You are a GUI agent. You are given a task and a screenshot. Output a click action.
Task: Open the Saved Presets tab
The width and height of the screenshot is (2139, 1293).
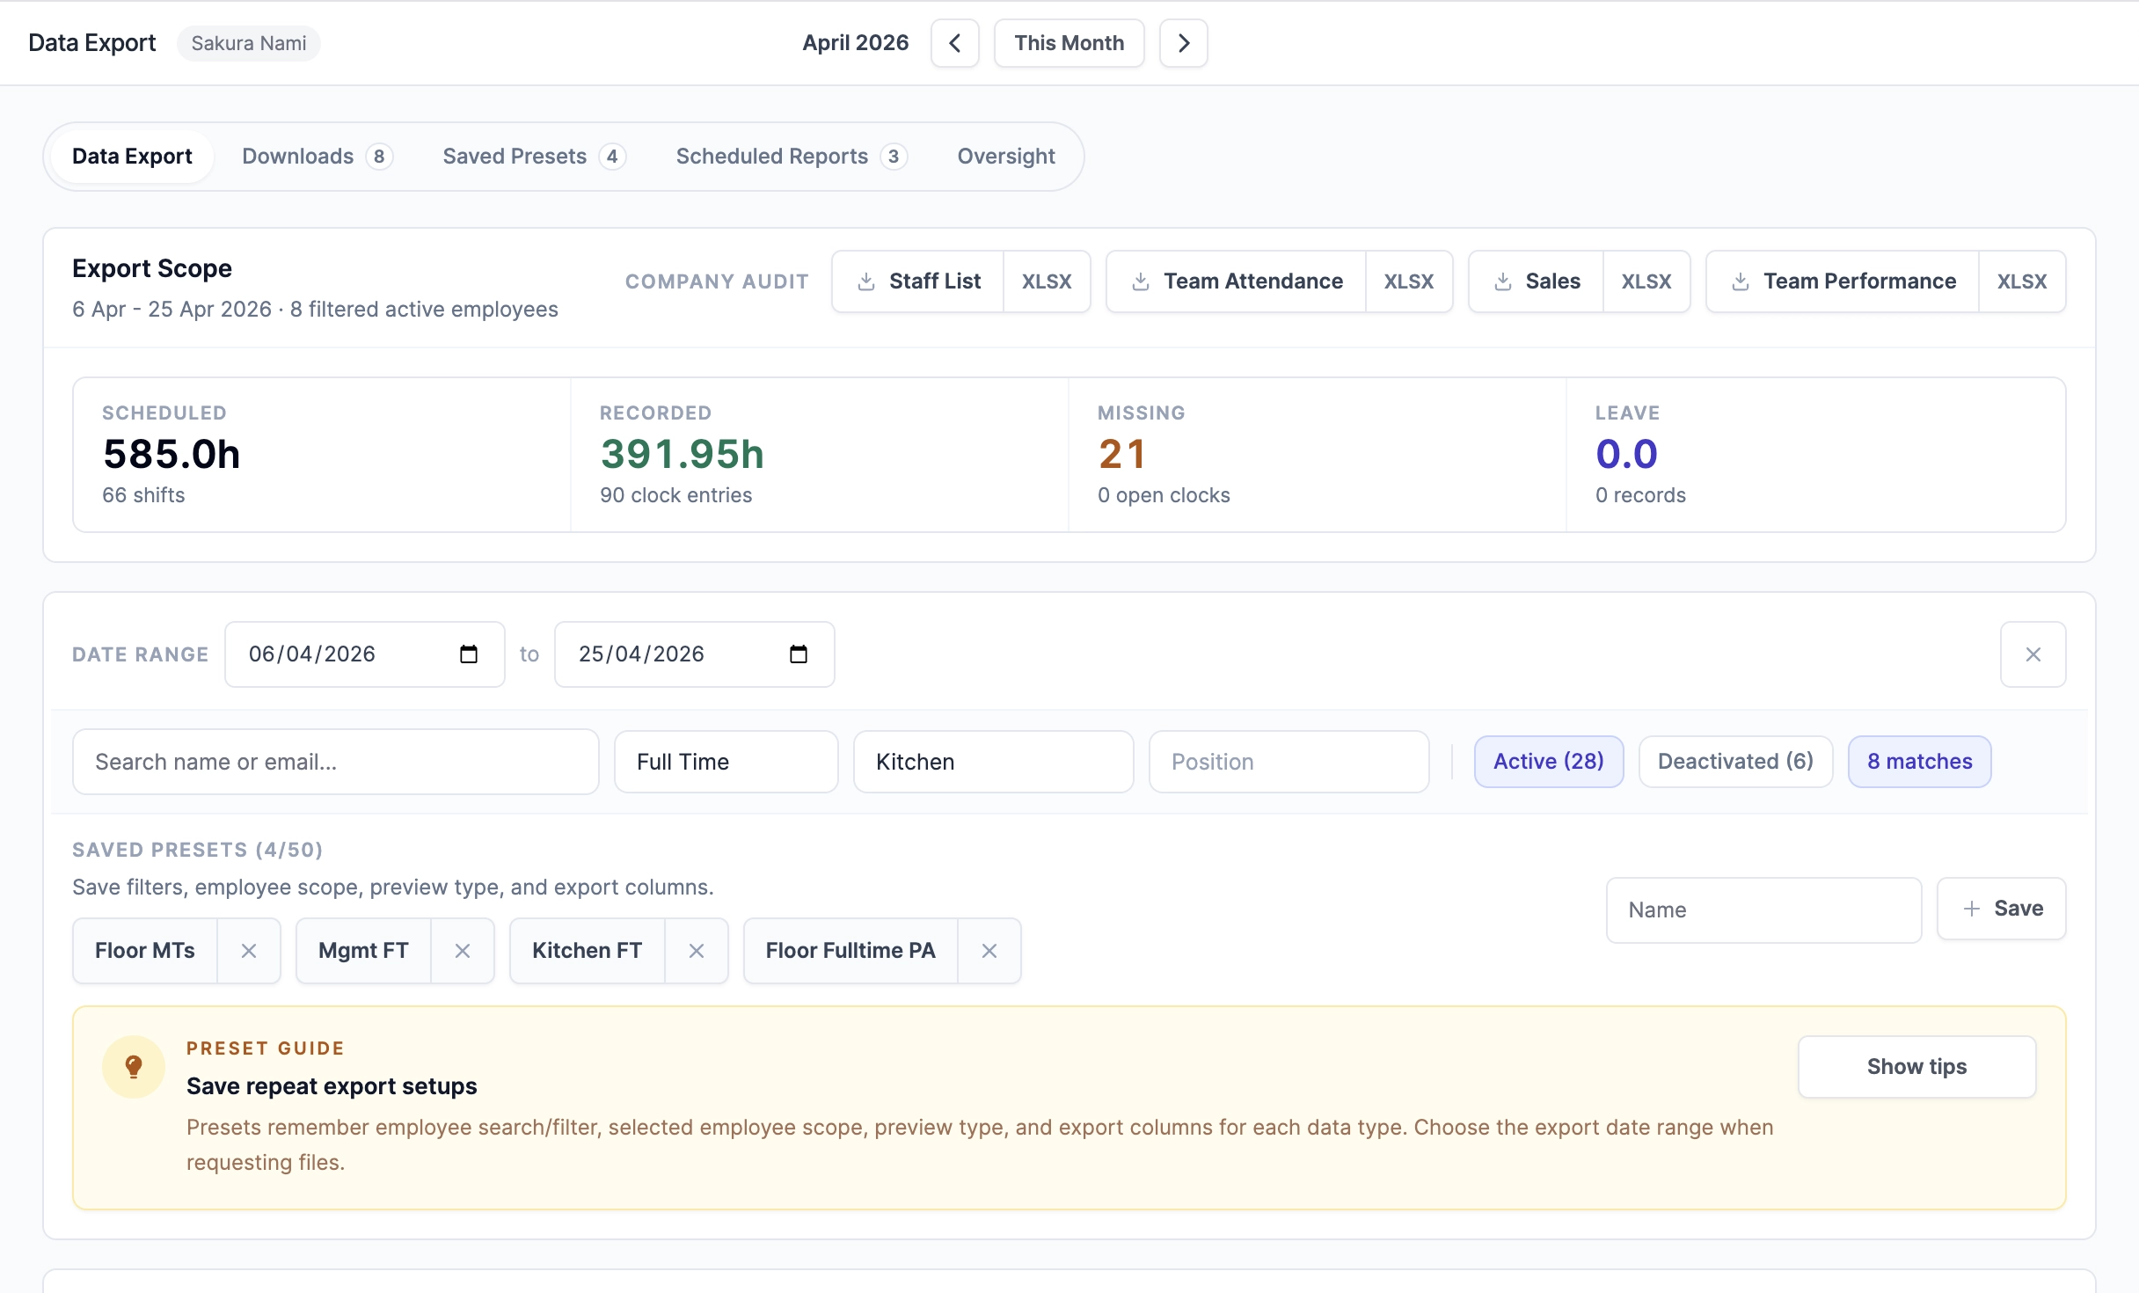click(534, 157)
